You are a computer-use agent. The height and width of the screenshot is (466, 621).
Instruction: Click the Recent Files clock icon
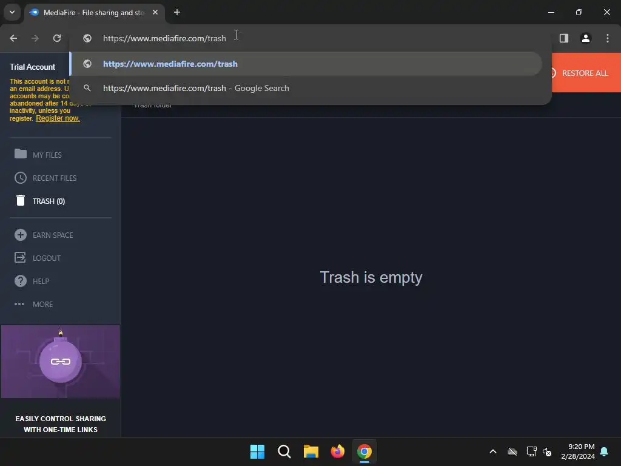click(x=21, y=178)
